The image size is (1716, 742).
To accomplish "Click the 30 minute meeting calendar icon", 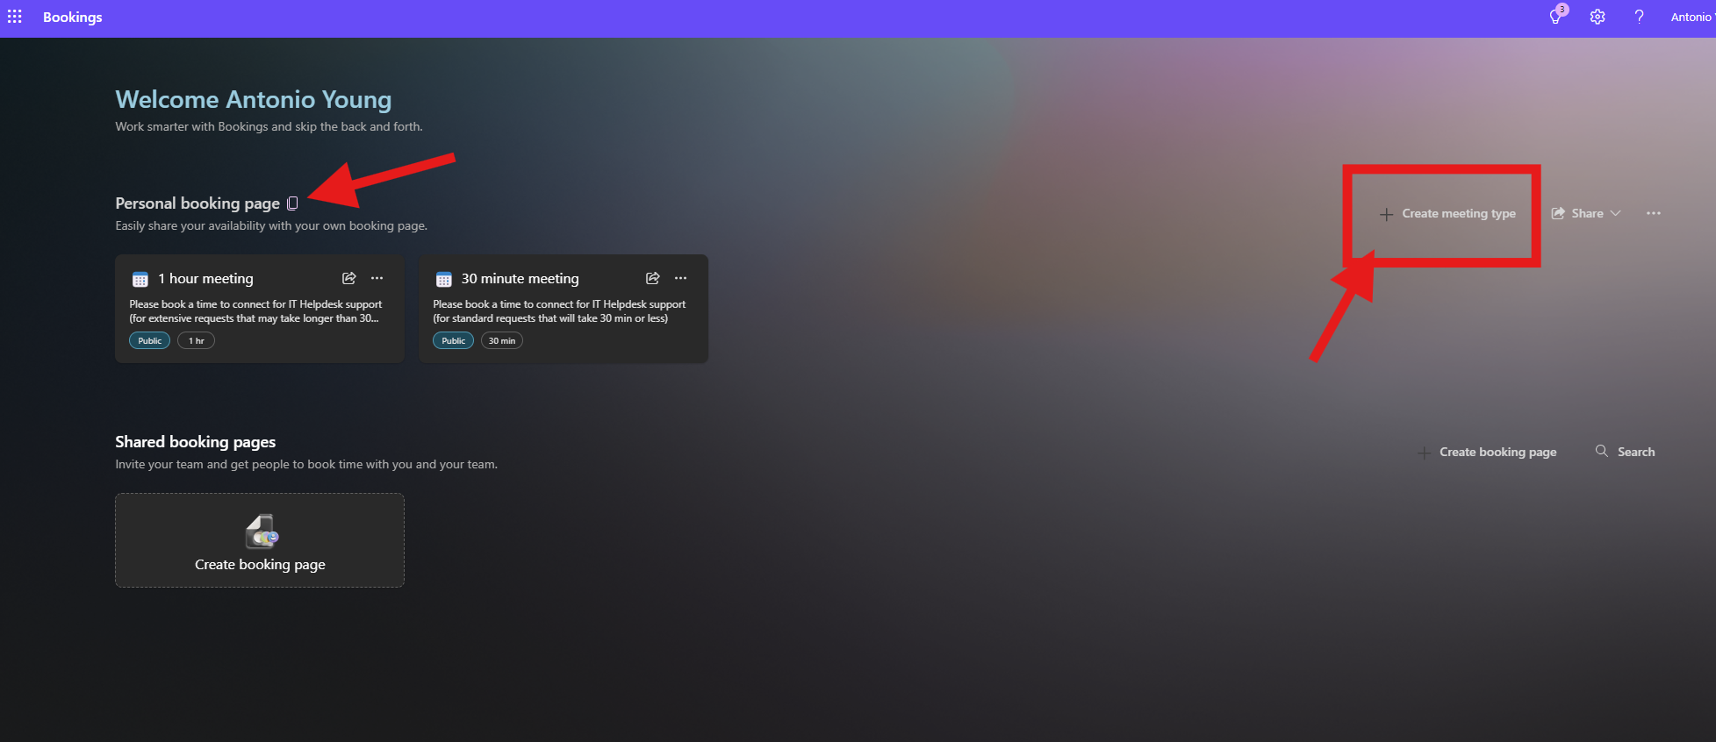I will 444,279.
